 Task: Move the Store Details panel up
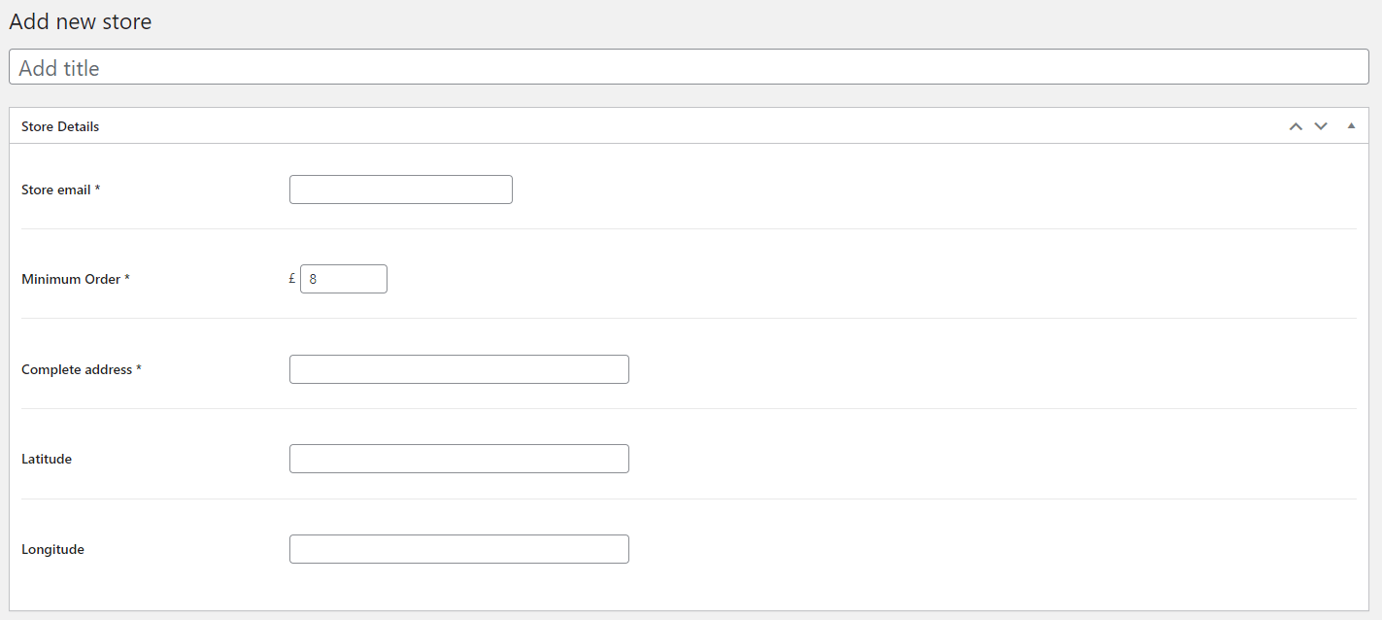(x=1296, y=126)
